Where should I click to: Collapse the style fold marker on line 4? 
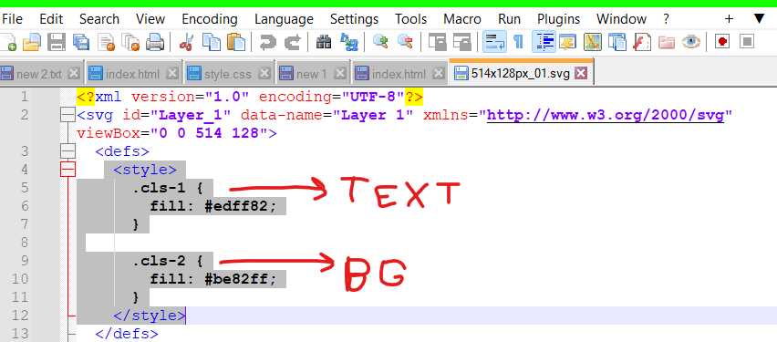click(x=67, y=170)
